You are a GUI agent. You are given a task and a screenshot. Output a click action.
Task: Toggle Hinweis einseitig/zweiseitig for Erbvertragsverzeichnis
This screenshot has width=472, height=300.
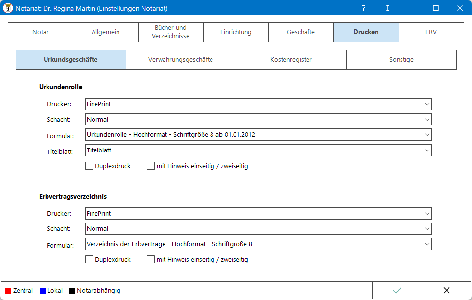point(151,259)
